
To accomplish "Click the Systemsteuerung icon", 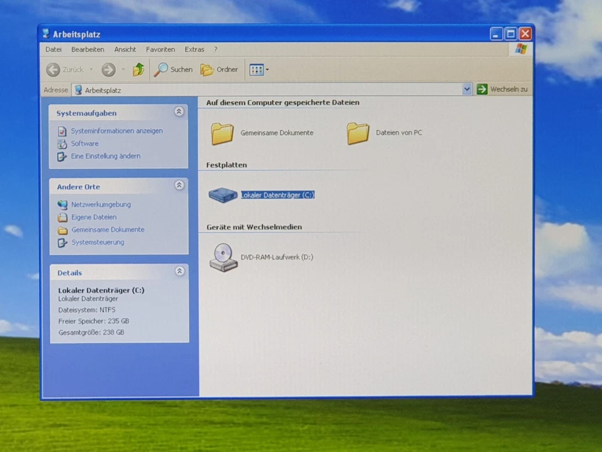I will (62, 243).
